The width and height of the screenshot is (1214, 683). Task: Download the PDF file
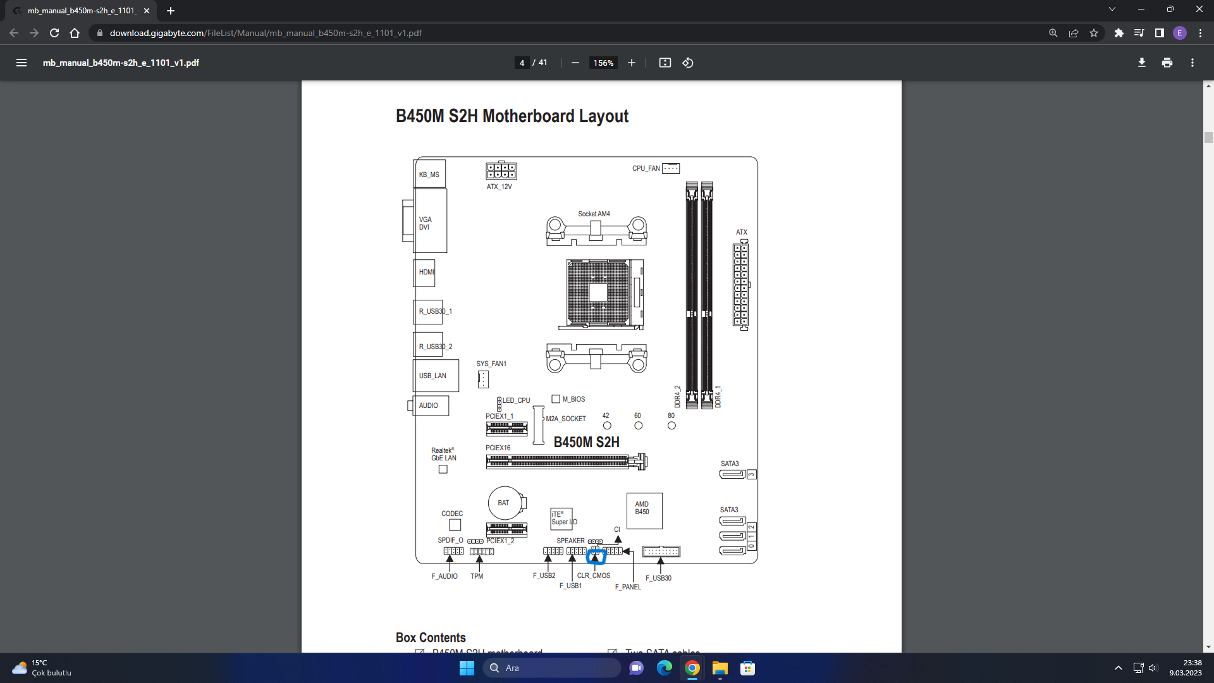pos(1141,63)
